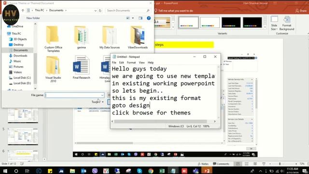Viewport: 309px width, 174px height.
Task: Select the Final Research Word document
Action: [x=82, y=67]
